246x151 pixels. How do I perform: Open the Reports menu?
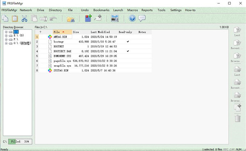(x=147, y=10)
